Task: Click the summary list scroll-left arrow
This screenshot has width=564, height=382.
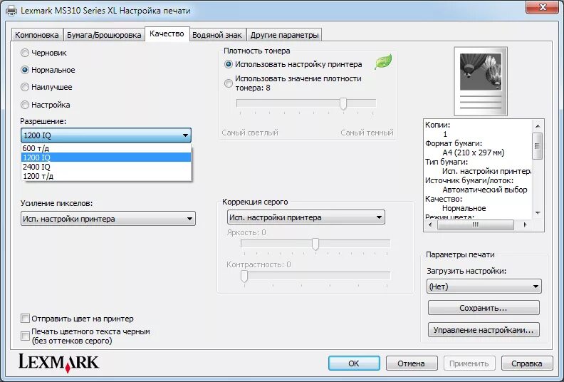Action: point(430,224)
